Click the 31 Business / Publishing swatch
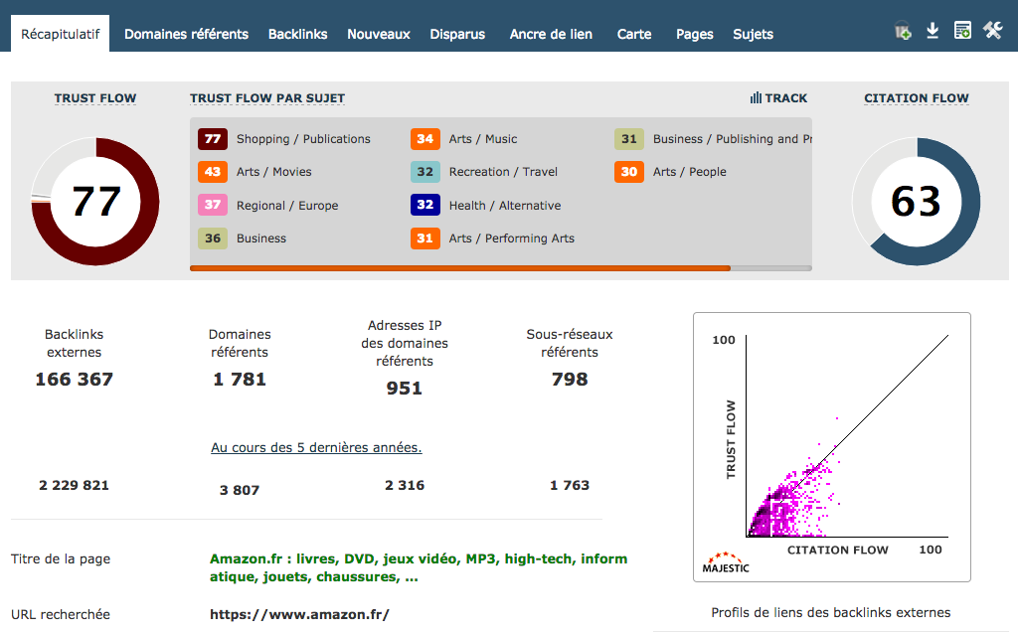Image resolution: width=1018 pixels, height=634 pixels. pyautogui.click(x=629, y=139)
